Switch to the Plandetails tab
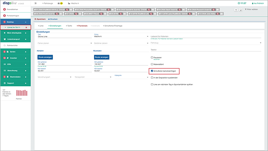The height and width of the screenshot is (151, 268). (82, 26)
